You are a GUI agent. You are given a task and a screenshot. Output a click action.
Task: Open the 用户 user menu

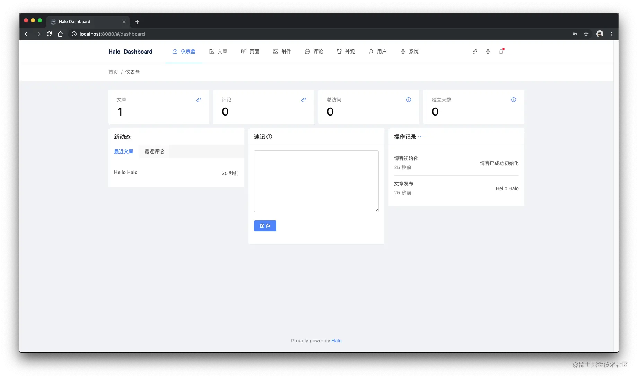(378, 52)
